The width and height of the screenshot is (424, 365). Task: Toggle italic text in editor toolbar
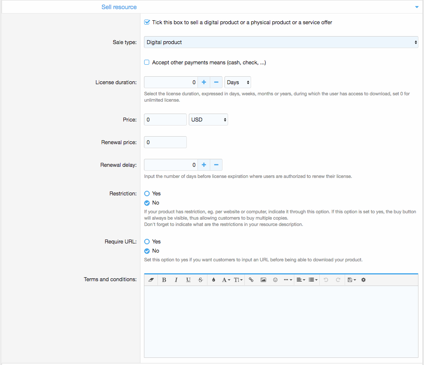pos(176,280)
